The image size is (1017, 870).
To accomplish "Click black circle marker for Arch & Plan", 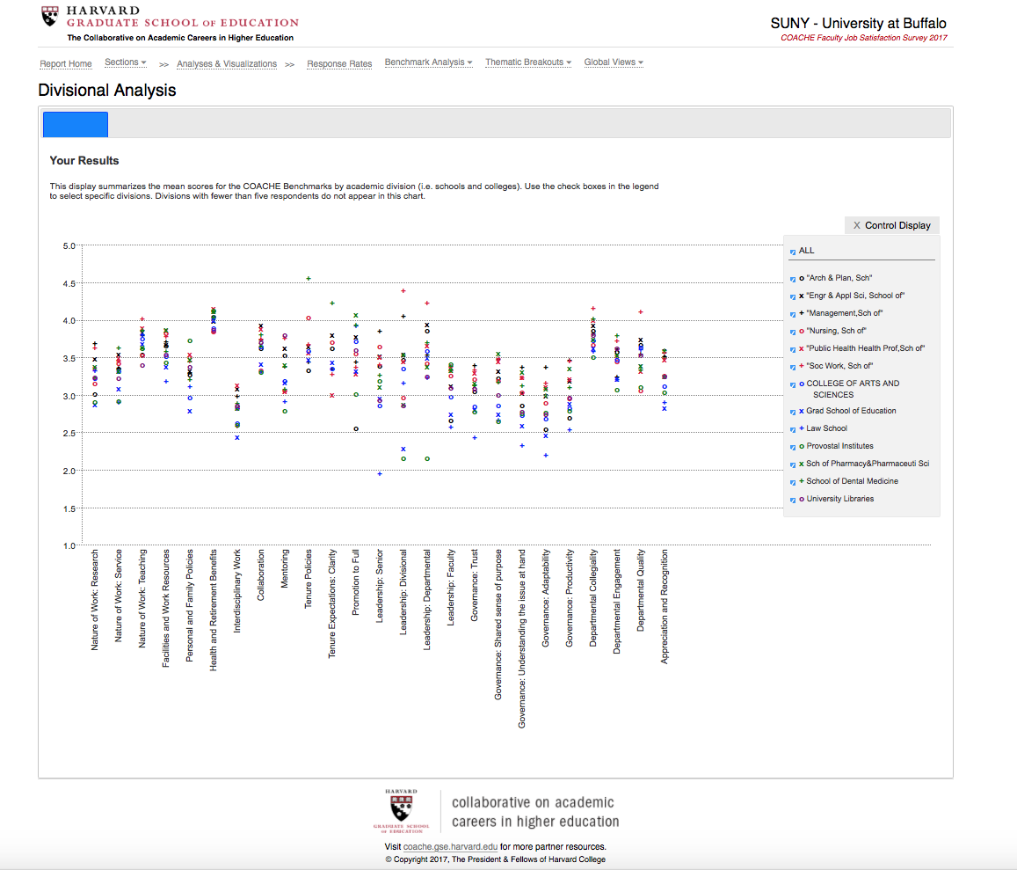I will pyautogui.click(x=802, y=278).
